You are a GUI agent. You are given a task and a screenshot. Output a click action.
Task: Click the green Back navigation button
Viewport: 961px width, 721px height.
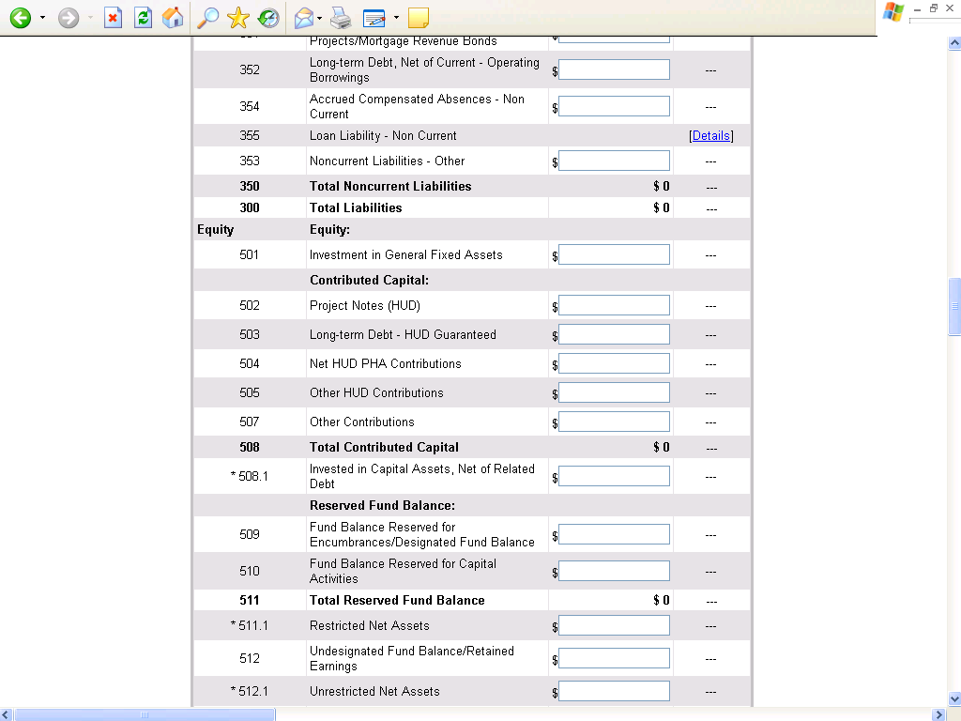pos(20,18)
